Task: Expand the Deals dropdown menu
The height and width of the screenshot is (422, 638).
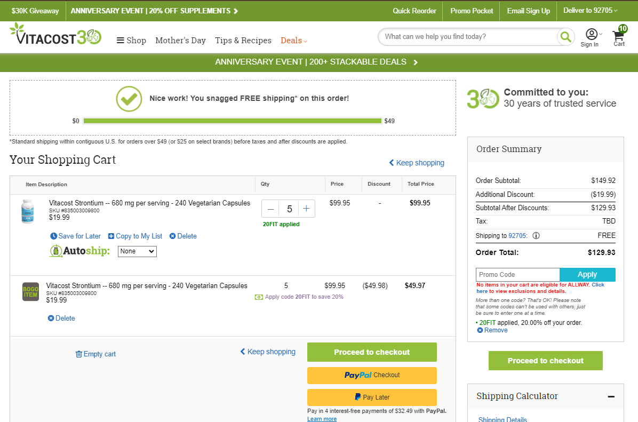Action: pyautogui.click(x=294, y=41)
